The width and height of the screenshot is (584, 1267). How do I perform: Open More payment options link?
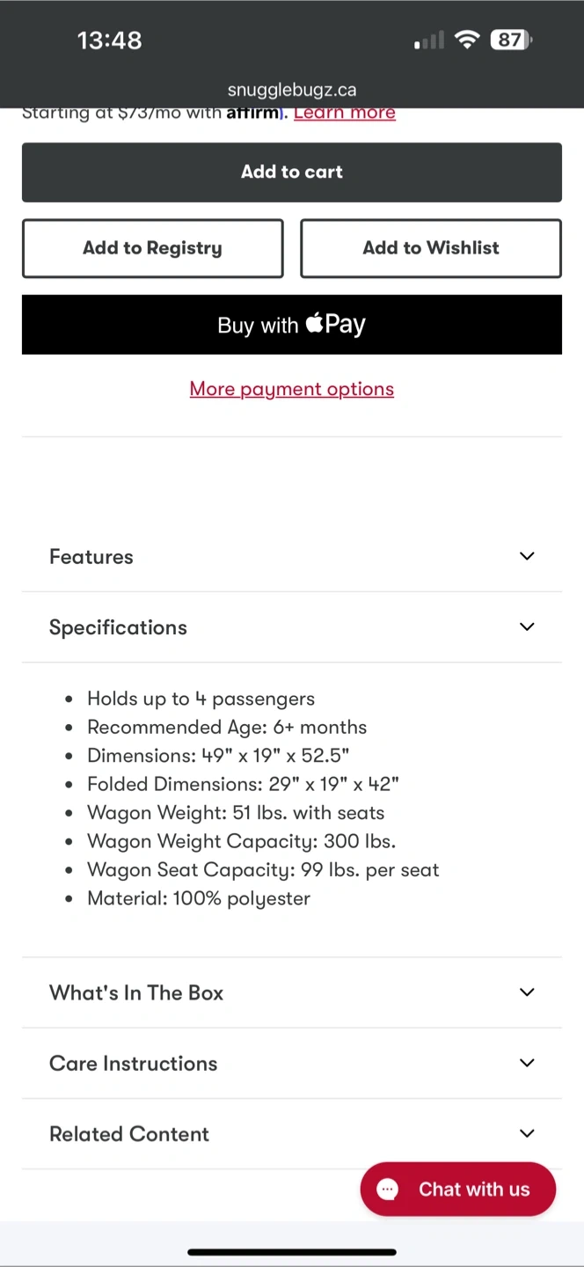pyautogui.click(x=292, y=389)
